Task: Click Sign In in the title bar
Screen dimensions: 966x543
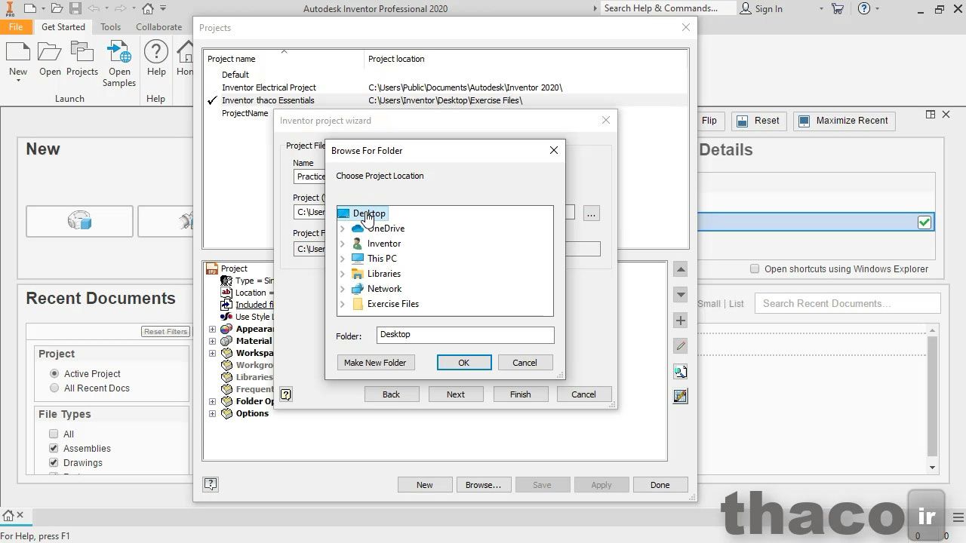Action: pyautogui.click(x=761, y=9)
